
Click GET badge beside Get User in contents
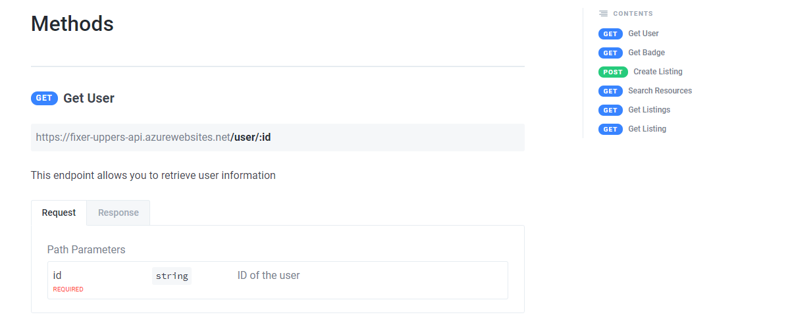(610, 34)
